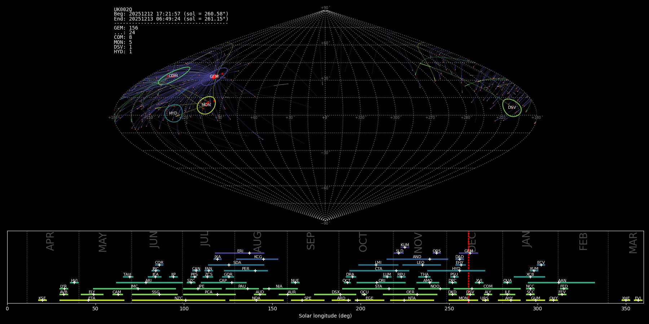
Task: Click the +90° label at map top
Action: 325,8
